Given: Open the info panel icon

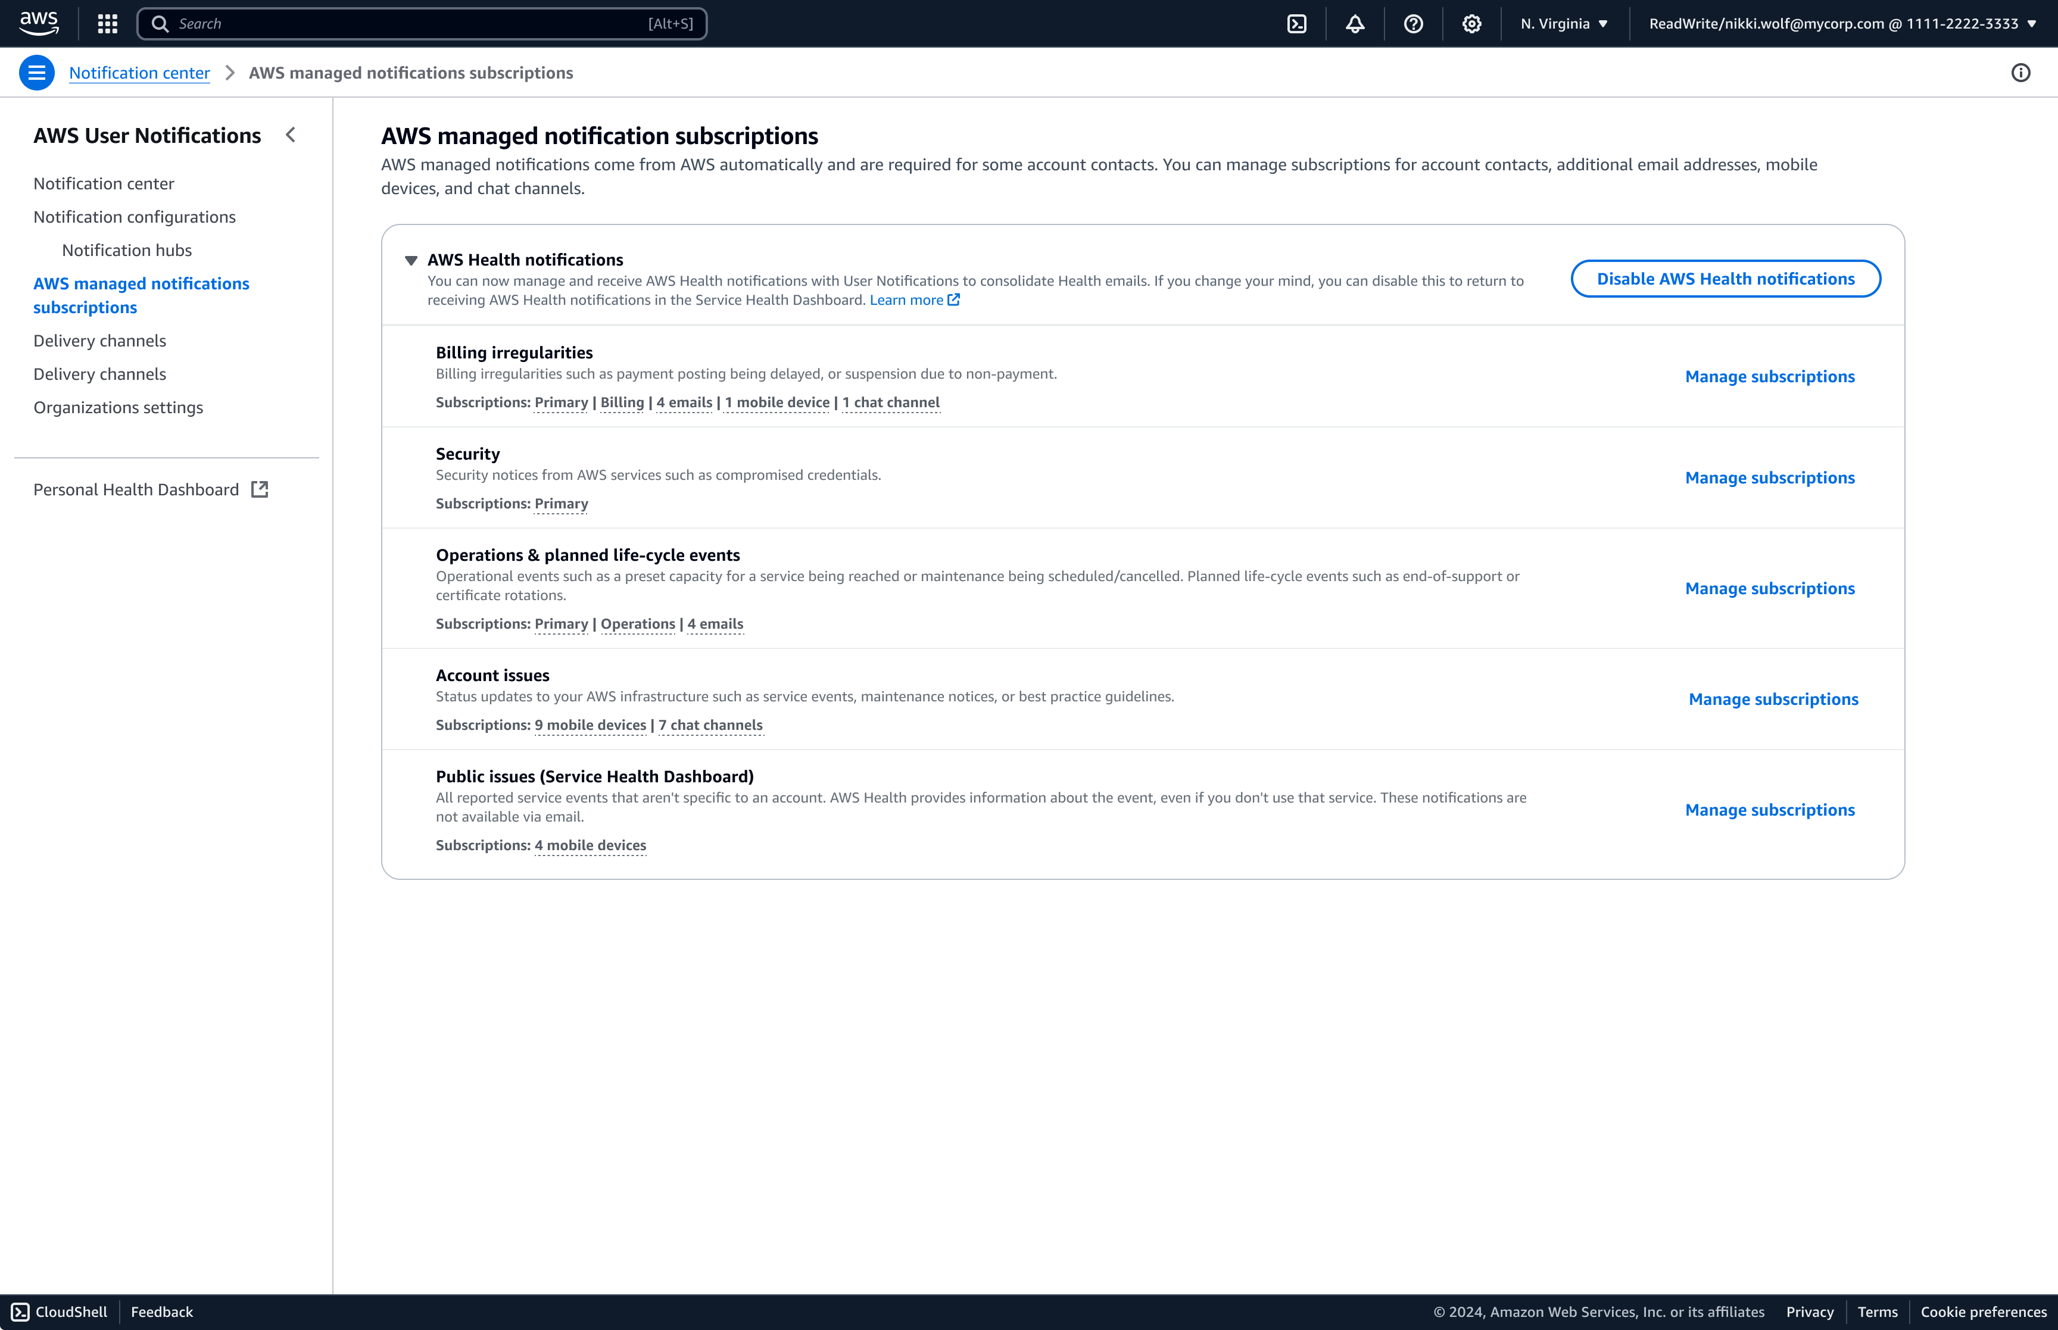Looking at the screenshot, I should [2021, 73].
